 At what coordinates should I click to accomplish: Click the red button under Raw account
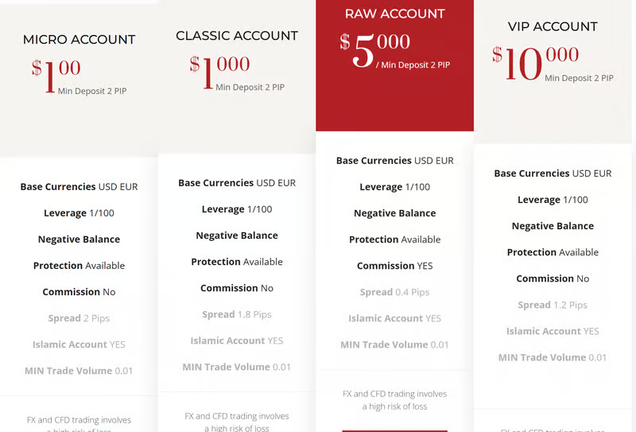(x=394, y=429)
